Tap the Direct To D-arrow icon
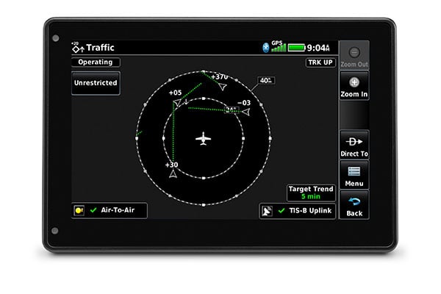Viewport: 441px width, 294px height. pyautogui.click(x=354, y=142)
